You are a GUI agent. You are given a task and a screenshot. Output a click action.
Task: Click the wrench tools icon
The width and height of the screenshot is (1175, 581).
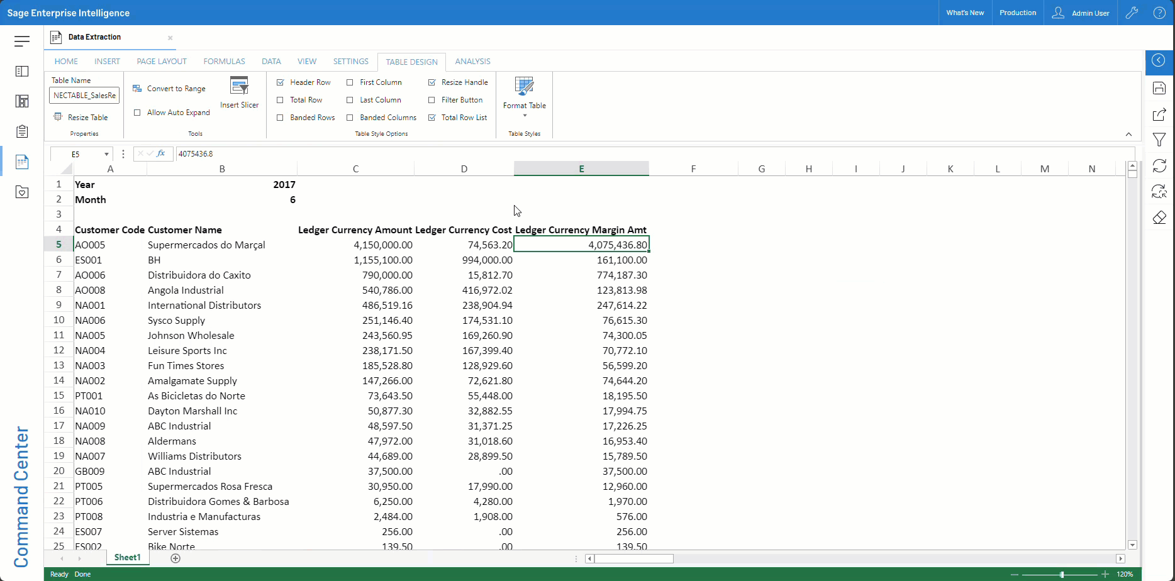1132,13
